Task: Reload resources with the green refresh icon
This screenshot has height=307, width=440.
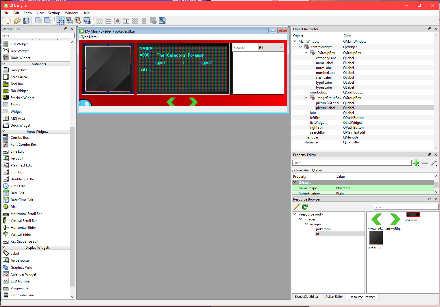Action: tap(305, 207)
